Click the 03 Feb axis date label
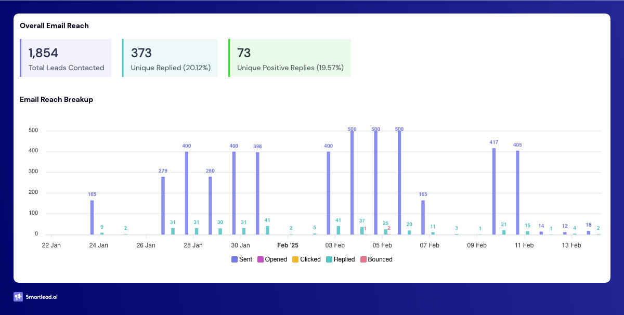This screenshot has height=315, width=624. click(335, 245)
